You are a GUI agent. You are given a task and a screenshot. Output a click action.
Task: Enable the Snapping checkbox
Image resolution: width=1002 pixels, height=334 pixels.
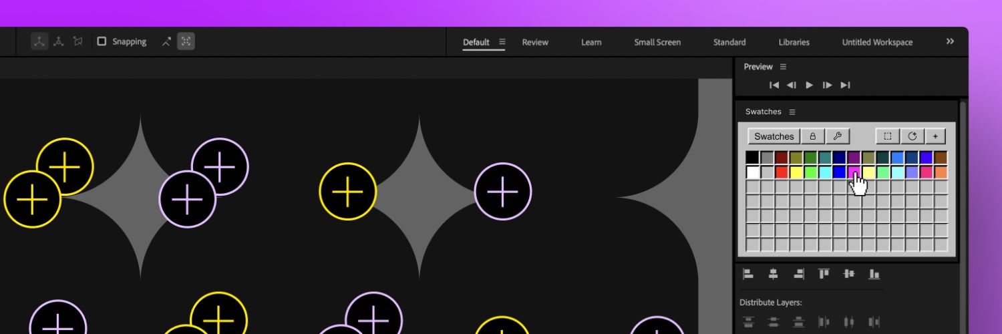tap(102, 41)
